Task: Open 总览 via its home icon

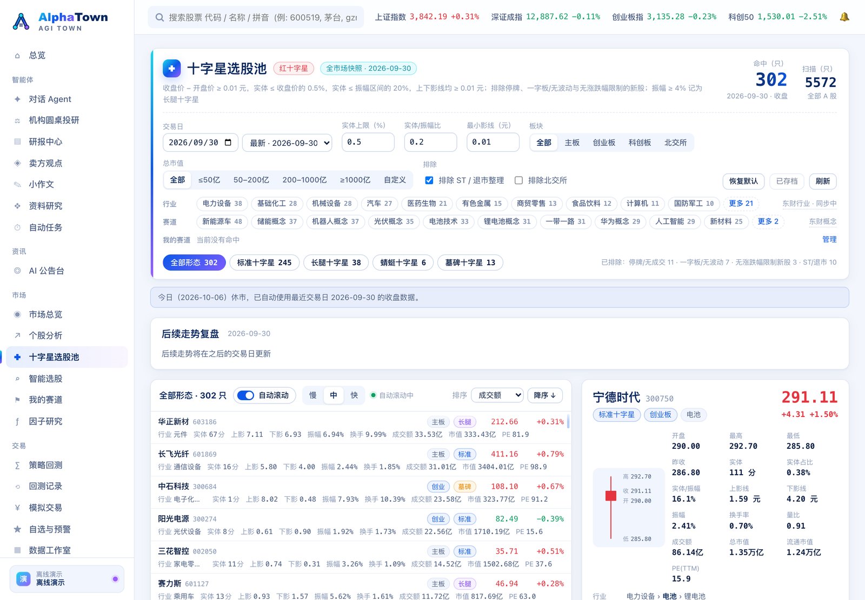Action: [x=17, y=56]
